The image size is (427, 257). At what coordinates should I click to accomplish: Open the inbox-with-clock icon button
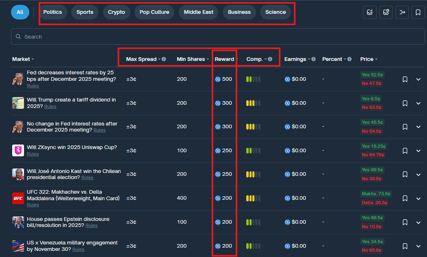click(x=386, y=12)
